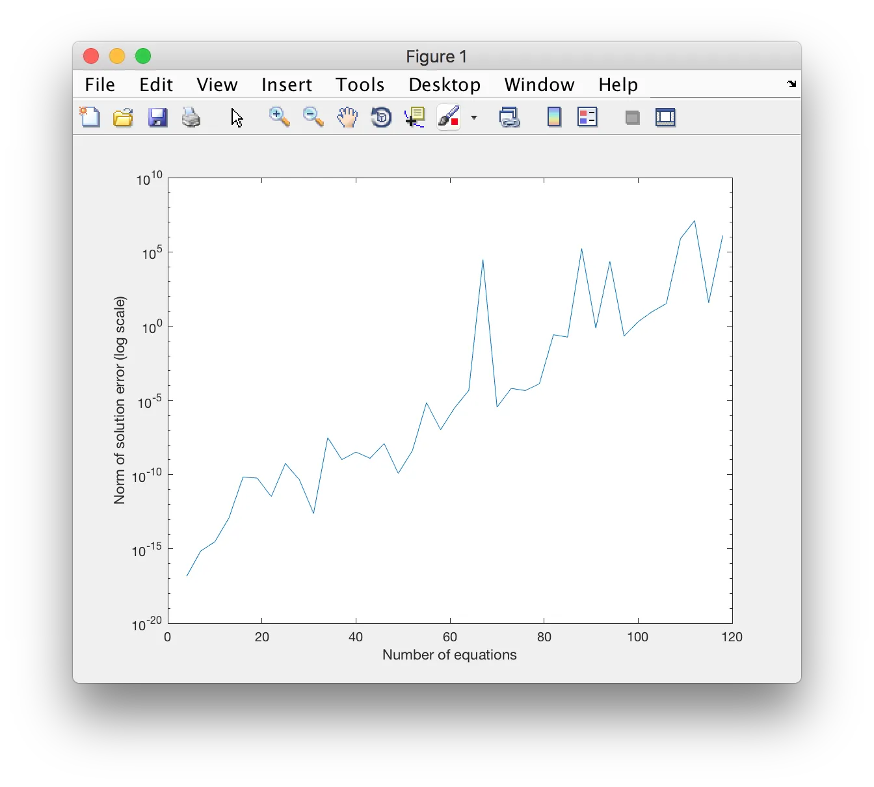Image resolution: width=874 pixels, height=787 pixels.
Task: Enable the Rotate 3D tool
Action: (x=381, y=117)
